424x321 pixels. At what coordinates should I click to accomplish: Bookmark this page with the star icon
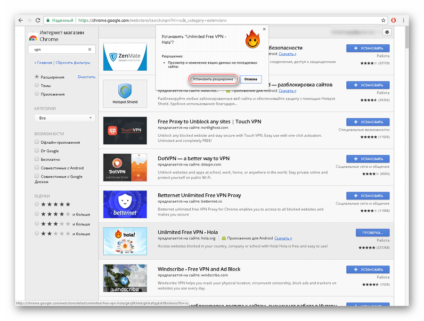(x=383, y=20)
